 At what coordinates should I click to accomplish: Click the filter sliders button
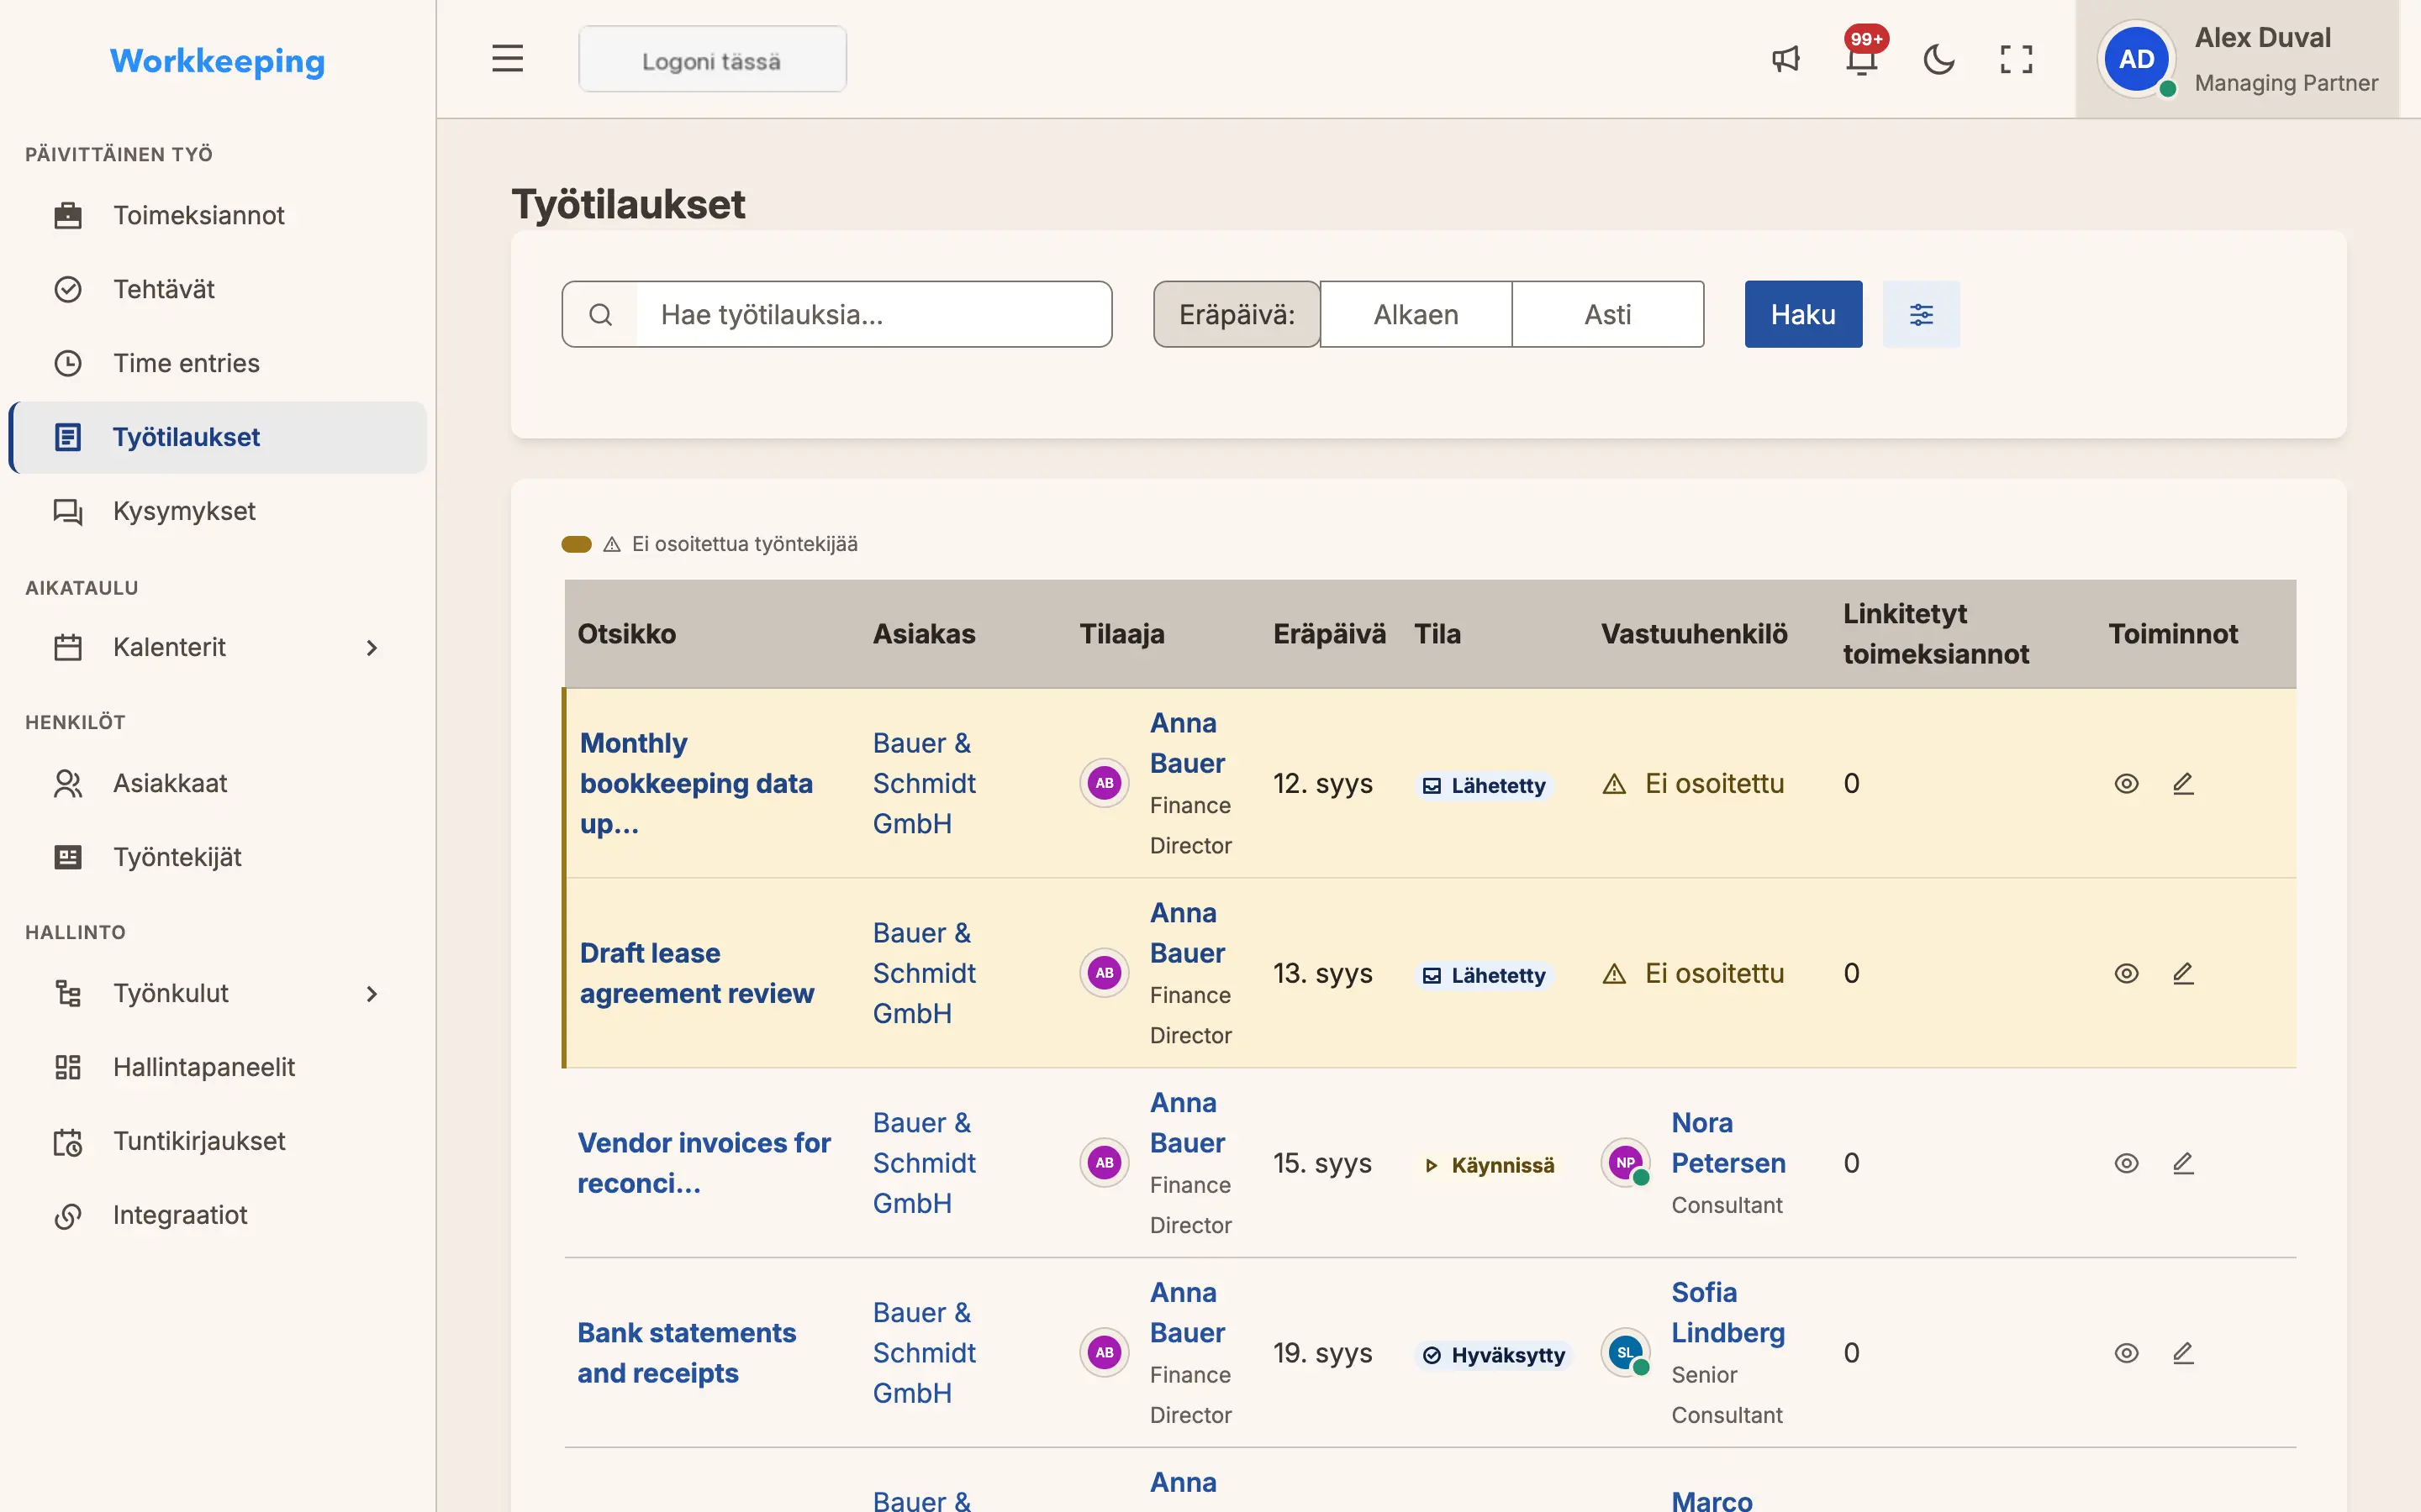coord(1921,314)
